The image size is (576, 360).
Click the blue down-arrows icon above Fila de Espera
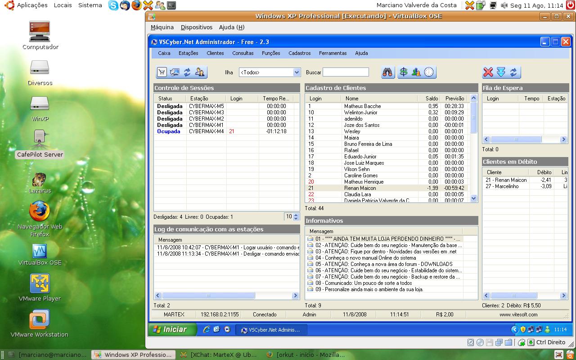[x=501, y=72]
